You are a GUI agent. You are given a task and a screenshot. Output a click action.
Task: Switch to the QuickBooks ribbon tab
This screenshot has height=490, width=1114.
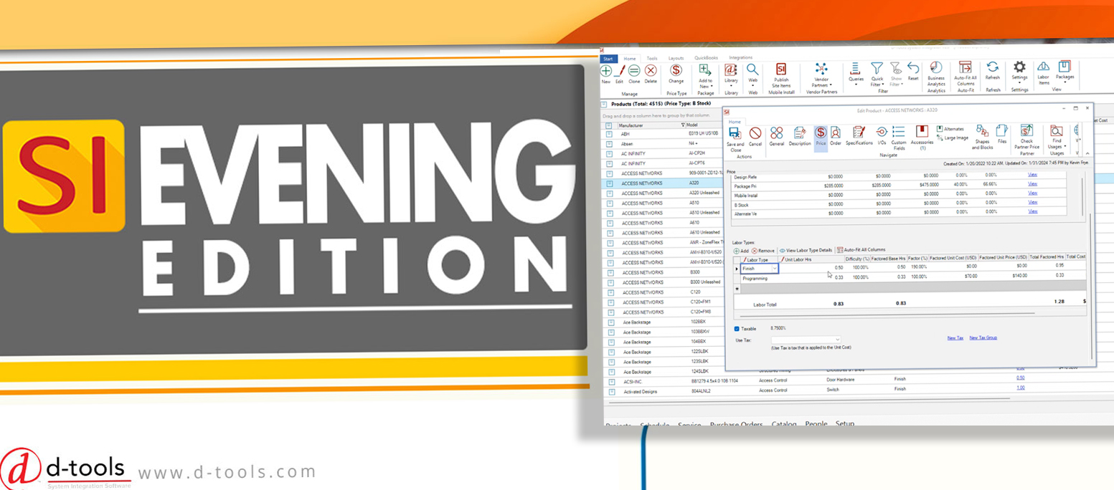[x=706, y=58]
